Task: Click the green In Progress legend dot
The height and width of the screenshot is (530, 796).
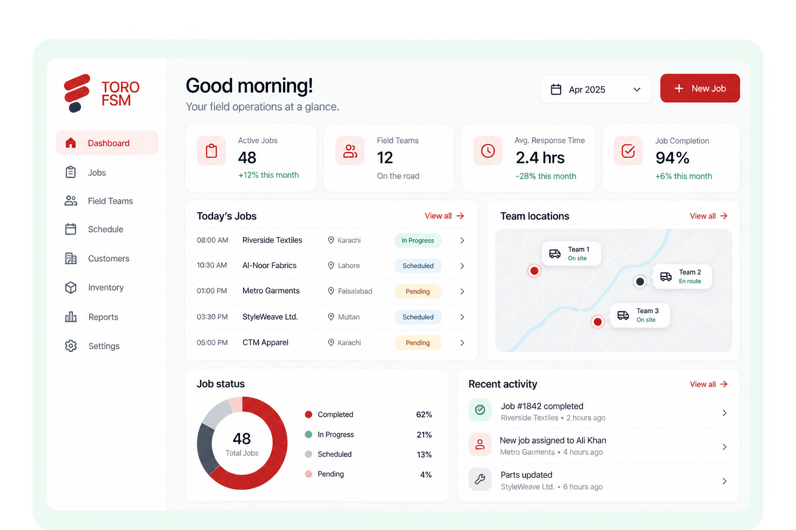Action: coord(308,434)
